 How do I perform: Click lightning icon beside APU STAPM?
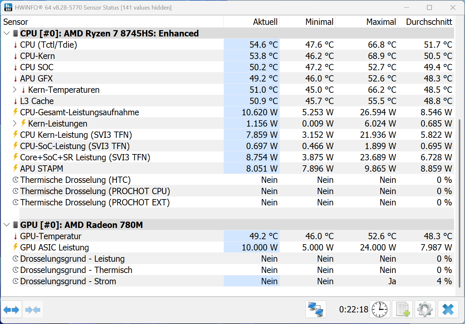coord(15,168)
